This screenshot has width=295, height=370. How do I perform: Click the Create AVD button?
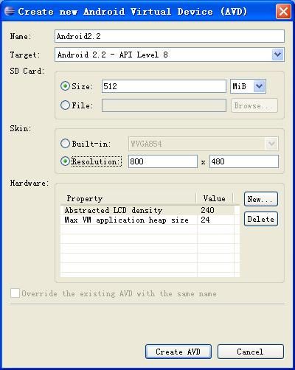[178, 352]
